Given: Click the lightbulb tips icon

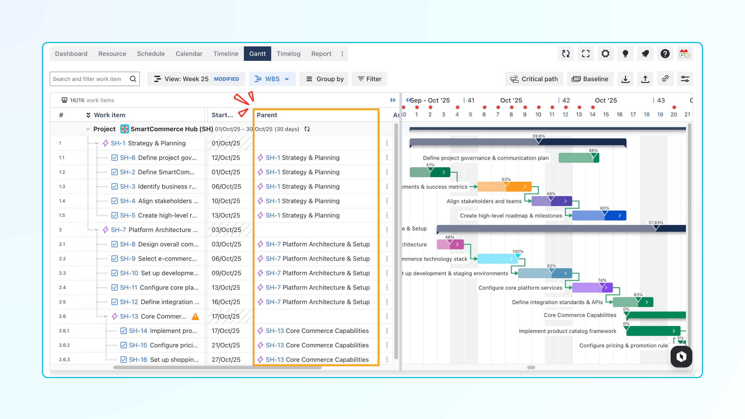Looking at the screenshot, I should pyautogui.click(x=625, y=54).
